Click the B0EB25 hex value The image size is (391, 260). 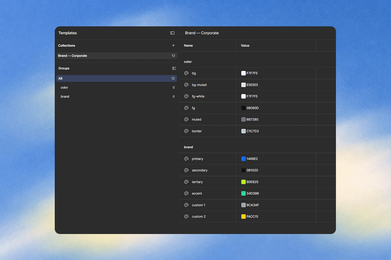[253, 182]
